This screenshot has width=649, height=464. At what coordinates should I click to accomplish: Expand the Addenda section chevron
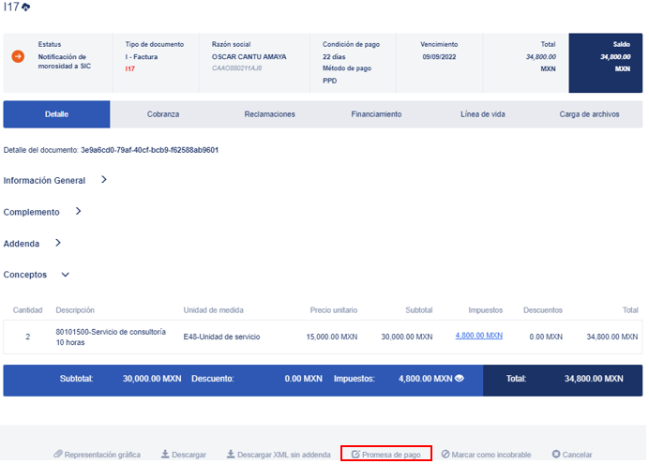pos(58,243)
